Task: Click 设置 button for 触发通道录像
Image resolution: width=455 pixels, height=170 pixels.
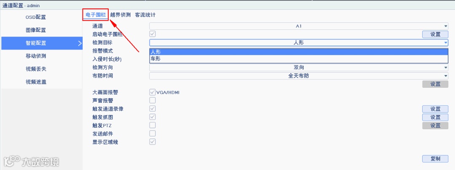Action: click(x=435, y=109)
